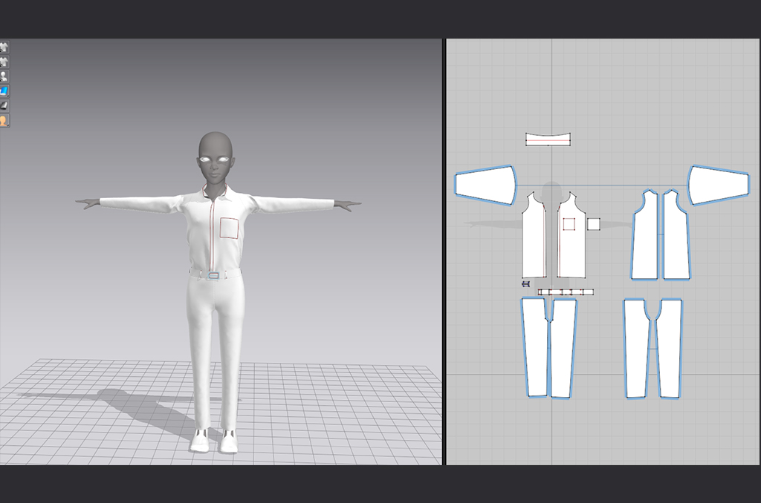The width and height of the screenshot is (761, 503).
Task: Click the belt buckle on 3D avatar
Action: click(x=214, y=275)
